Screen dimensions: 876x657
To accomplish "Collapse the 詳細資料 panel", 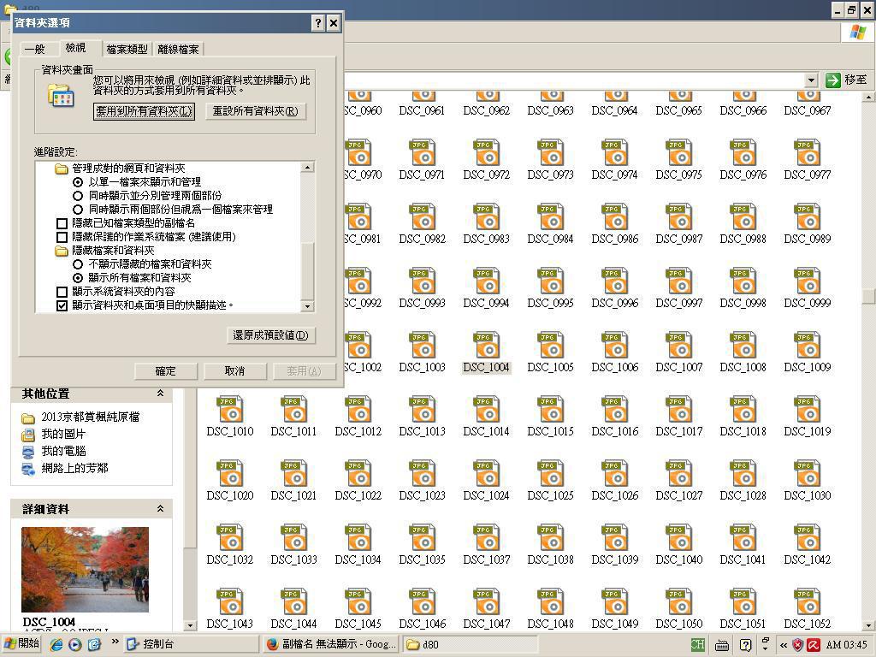I will tap(160, 508).
